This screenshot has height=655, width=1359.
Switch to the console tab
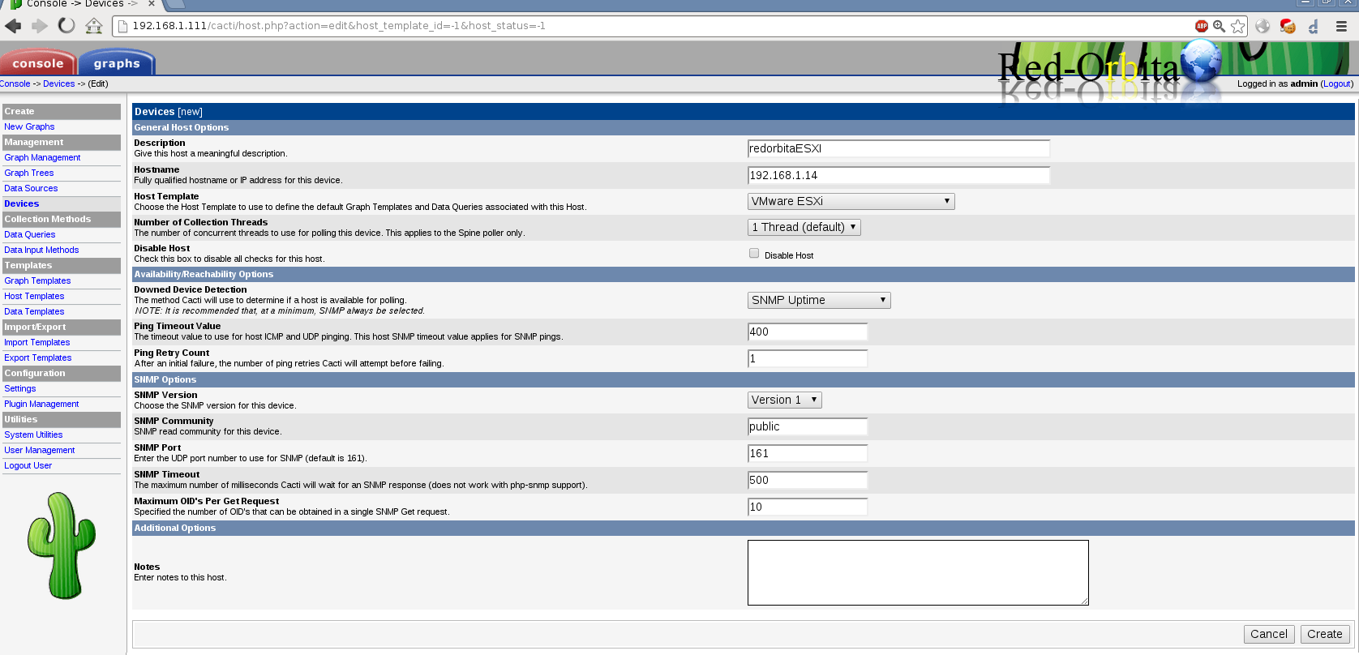click(x=38, y=63)
